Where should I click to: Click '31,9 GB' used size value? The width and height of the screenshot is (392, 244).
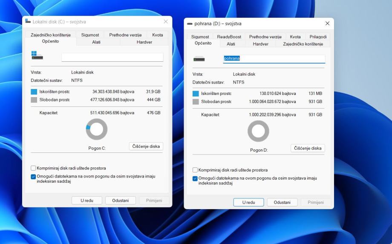pyautogui.click(x=153, y=92)
